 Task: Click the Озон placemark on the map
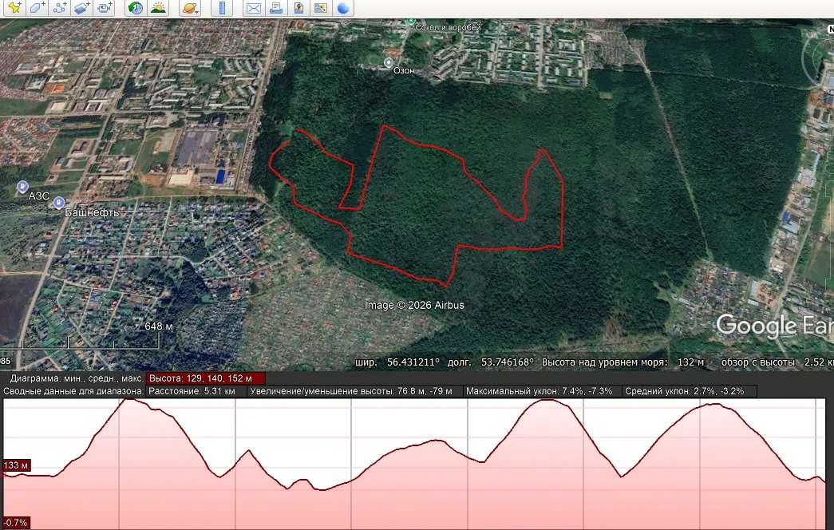click(389, 63)
